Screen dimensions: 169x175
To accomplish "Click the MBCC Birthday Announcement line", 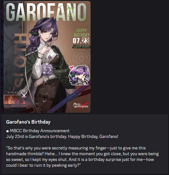I will 40,131.
